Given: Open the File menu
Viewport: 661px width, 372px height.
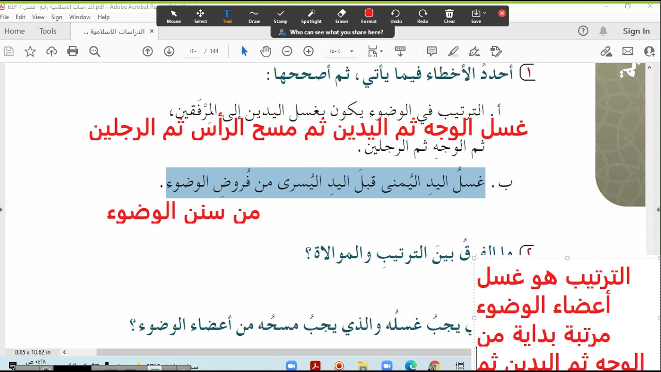Looking at the screenshot, I should pos(5,17).
